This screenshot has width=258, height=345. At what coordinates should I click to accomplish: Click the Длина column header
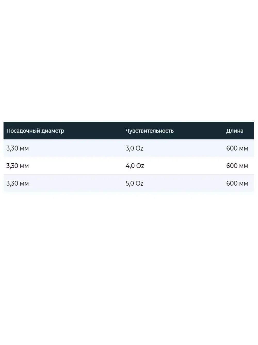point(235,131)
